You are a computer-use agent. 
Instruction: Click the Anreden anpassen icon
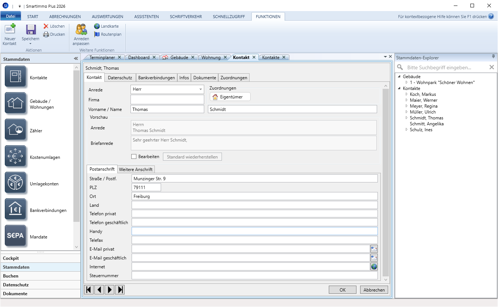coord(81,29)
